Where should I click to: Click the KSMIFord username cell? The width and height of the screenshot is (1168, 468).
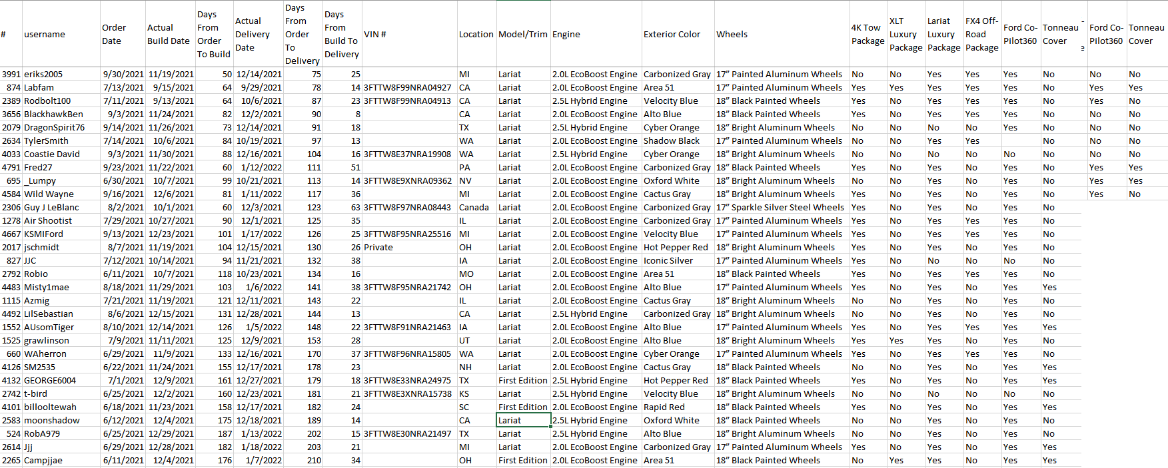[61, 234]
